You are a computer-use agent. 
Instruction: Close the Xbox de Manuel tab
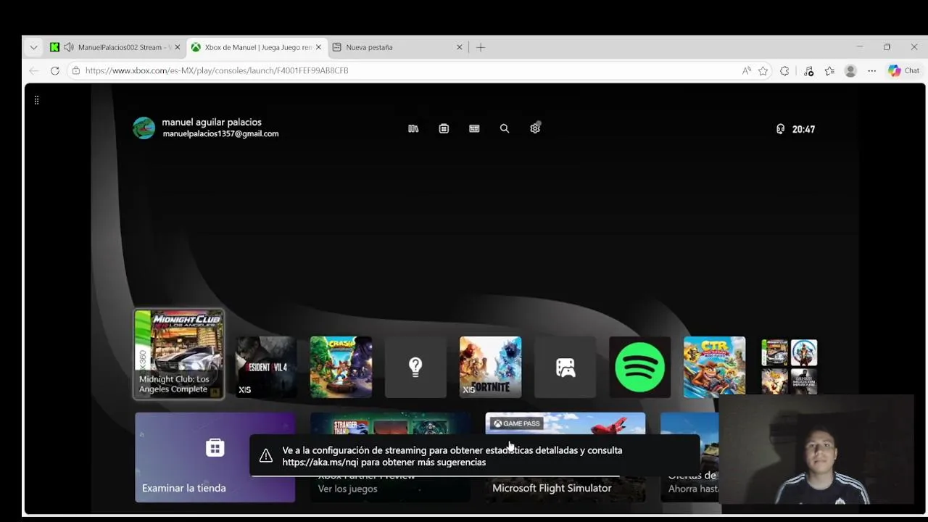(x=318, y=47)
